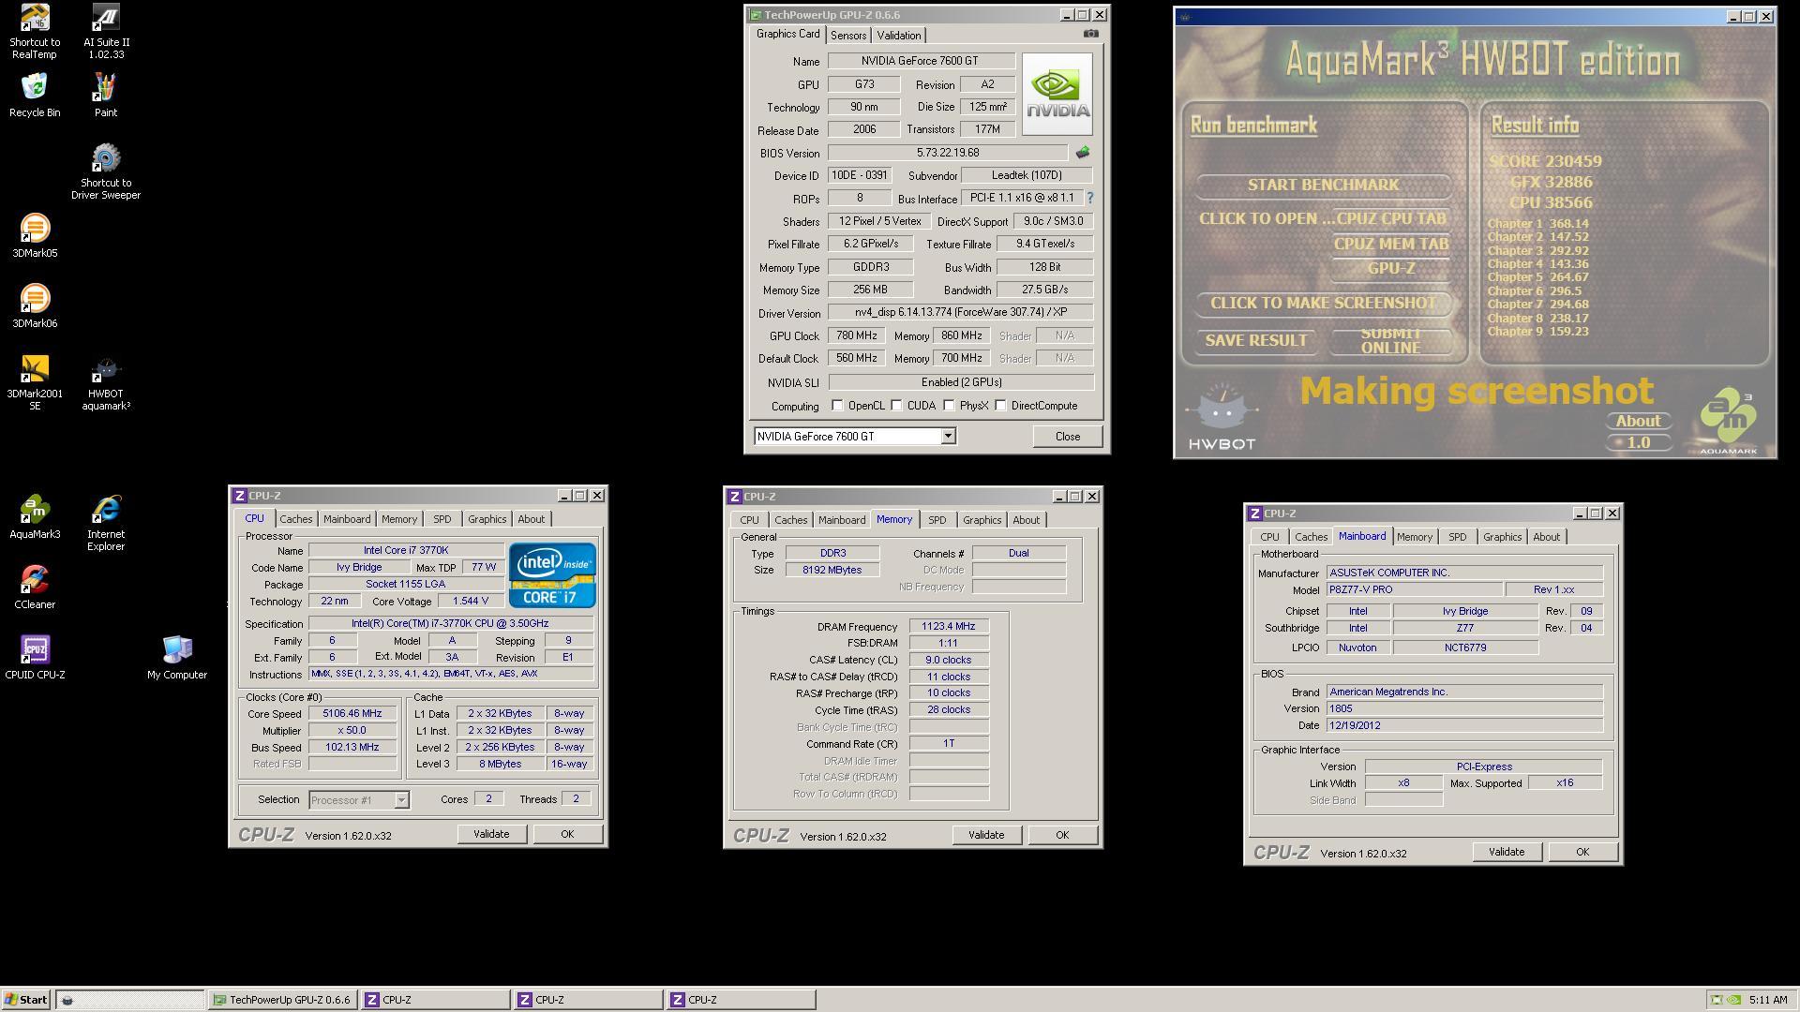The height and width of the screenshot is (1012, 1800).
Task: Launch 3DMark06 desktop shortcut
Action: [35, 306]
